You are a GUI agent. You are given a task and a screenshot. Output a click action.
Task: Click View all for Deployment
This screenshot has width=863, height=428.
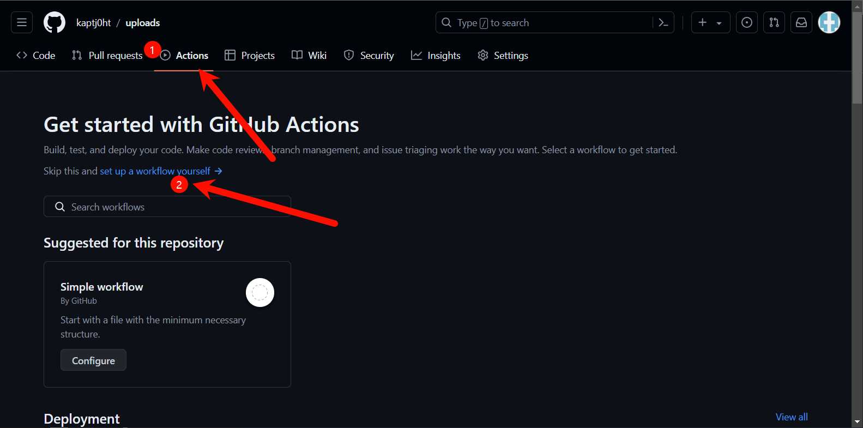(792, 417)
